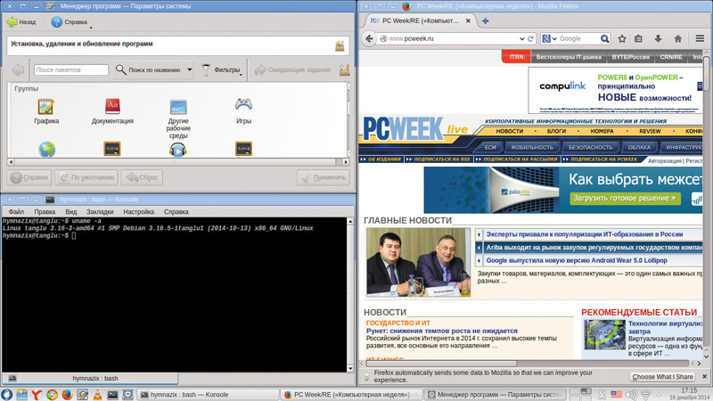Bookmark page with the star icon
The width and height of the screenshot is (713, 401).
(622, 38)
